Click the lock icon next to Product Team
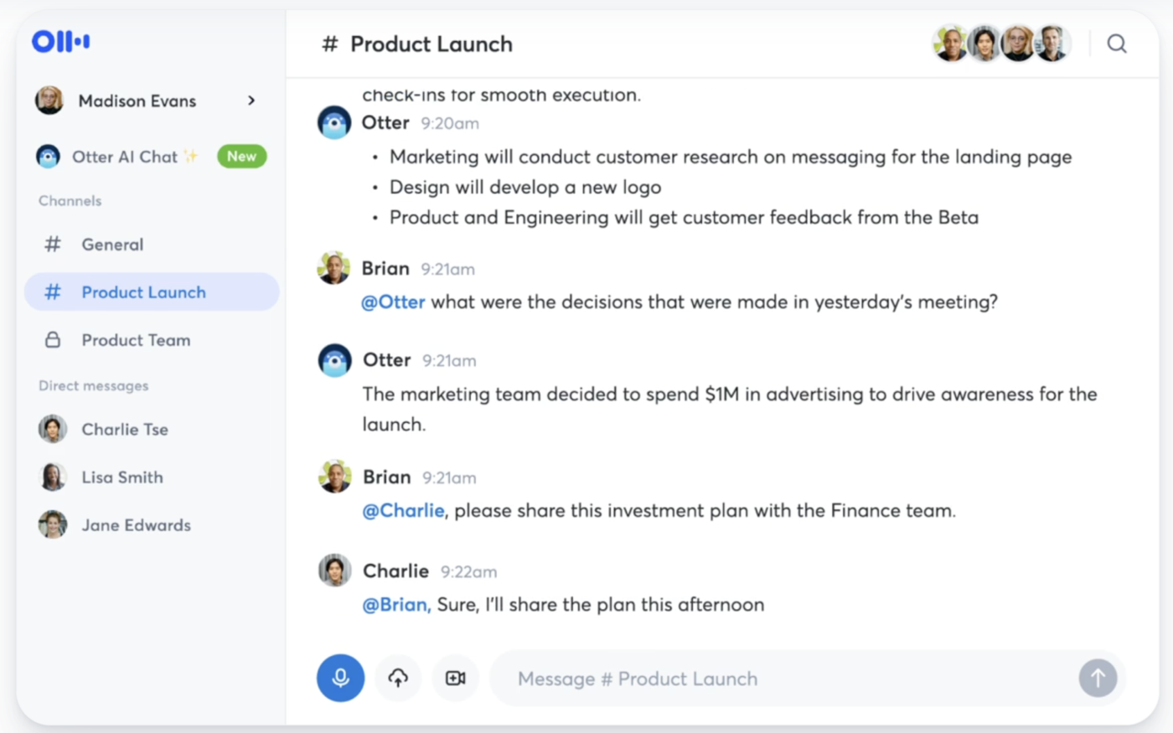 click(53, 339)
